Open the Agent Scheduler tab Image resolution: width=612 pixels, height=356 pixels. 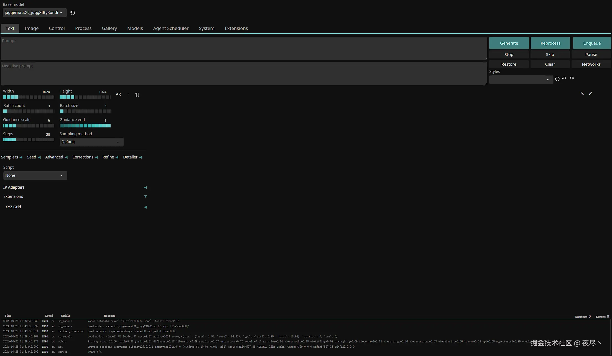click(x=171, y=28)
